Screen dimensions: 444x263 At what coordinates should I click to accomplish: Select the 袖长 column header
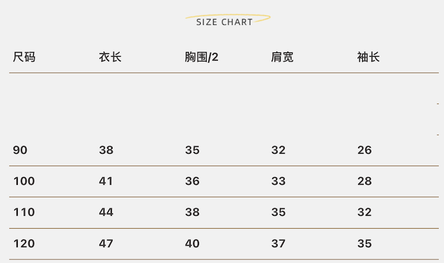[368, 57]
